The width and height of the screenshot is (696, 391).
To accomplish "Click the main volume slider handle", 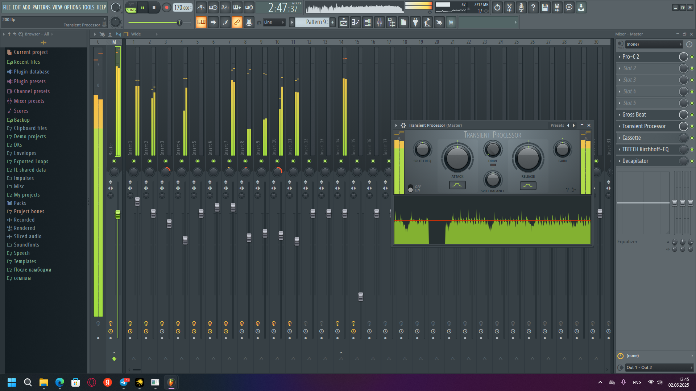I will [179, 22].
